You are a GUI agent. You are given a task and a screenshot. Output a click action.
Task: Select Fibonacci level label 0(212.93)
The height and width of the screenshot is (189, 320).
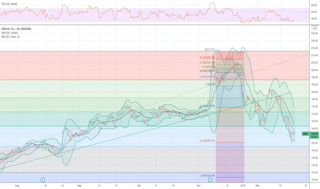point(210,49)
